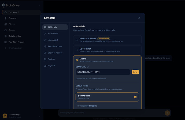Open Your Agent in the left sidebar
The image size is (185, 120).
(x=21, y=12)
